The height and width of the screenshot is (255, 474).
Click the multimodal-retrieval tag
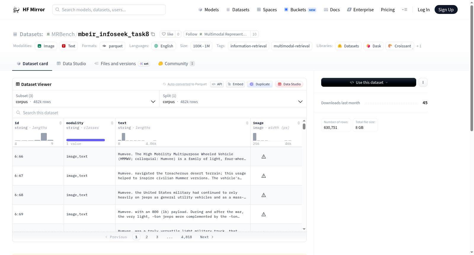click(292, 46)
